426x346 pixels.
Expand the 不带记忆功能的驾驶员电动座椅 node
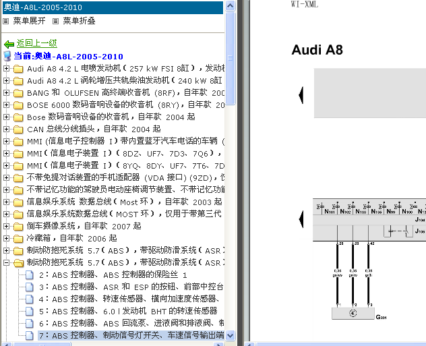[6, 190]
